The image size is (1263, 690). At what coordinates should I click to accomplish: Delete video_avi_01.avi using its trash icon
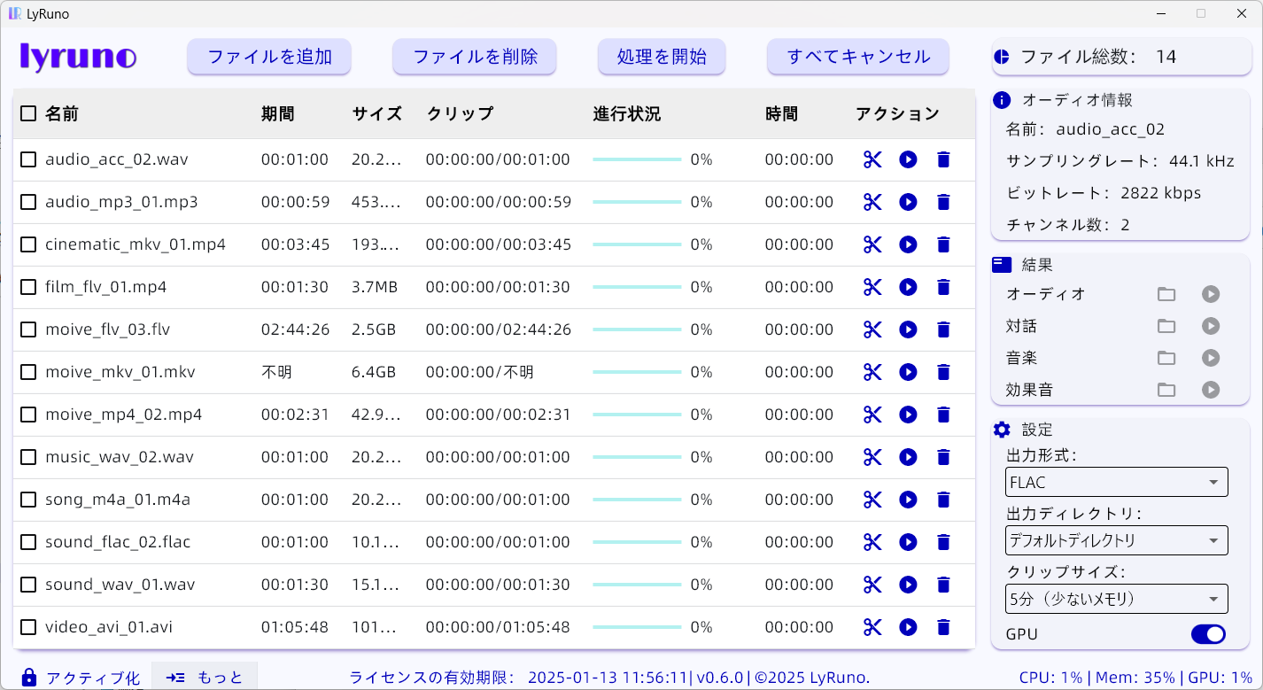click(x=943, y=627)
